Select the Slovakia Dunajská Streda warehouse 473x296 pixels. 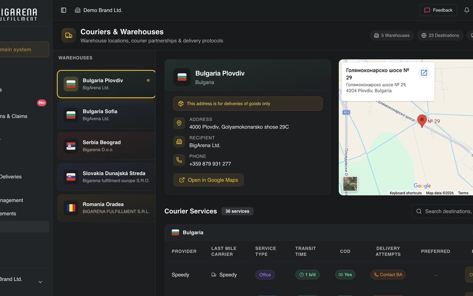coord(106,177)
